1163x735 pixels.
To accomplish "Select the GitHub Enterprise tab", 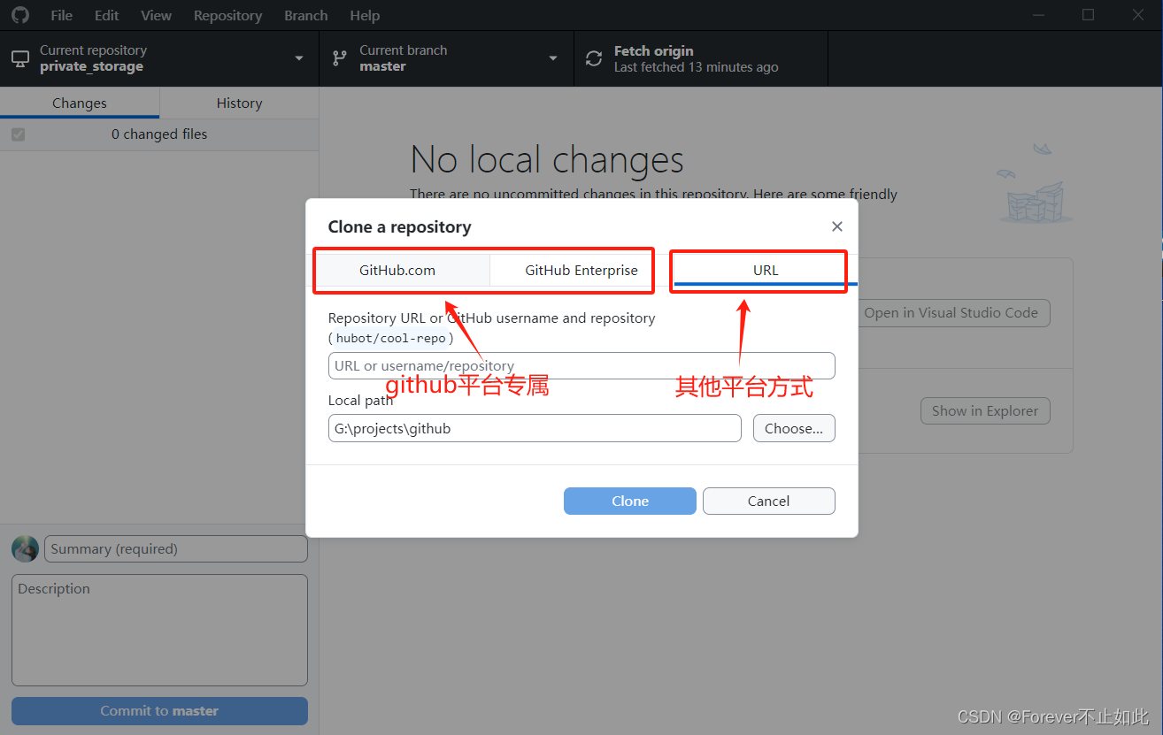I will click(x=581, y=270).
